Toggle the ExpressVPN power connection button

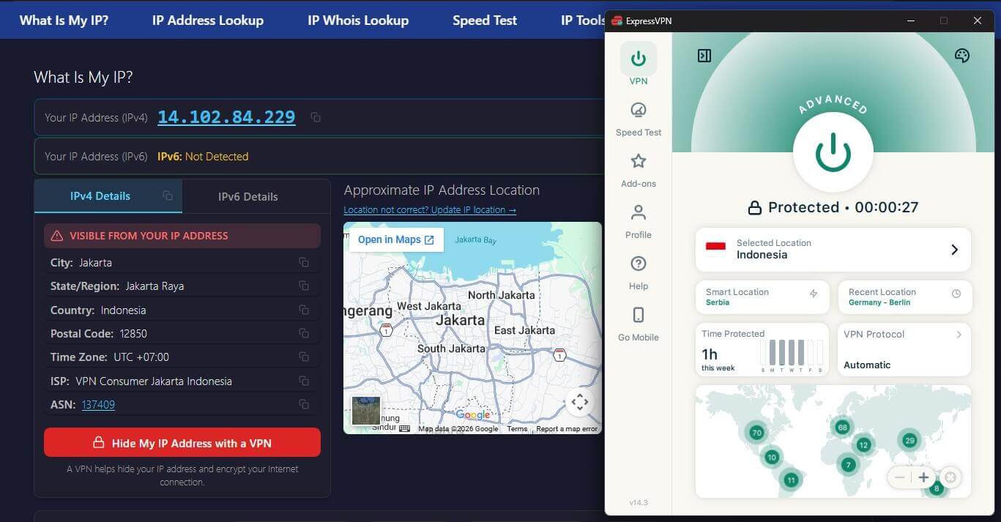pos(833,152)
